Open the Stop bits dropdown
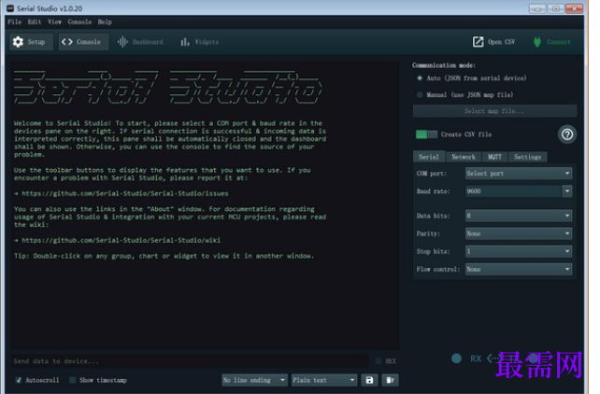Screen dimensions: 600x394 [519, 251]
